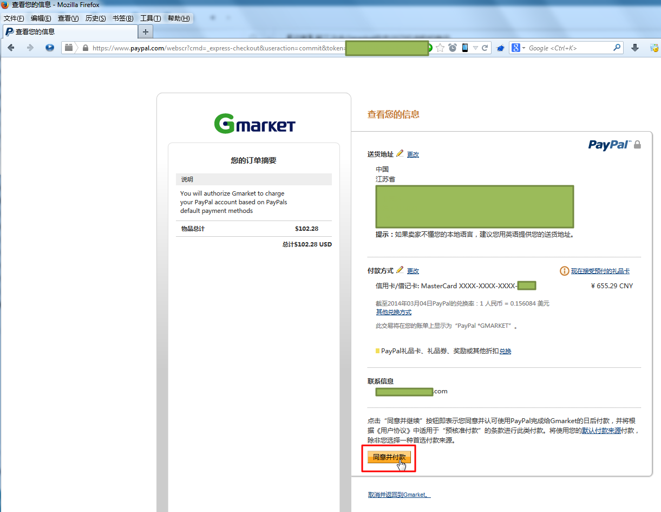661x512 pixels.
Task: Click the bookmark star icon
Action: [x=440, y=48]
